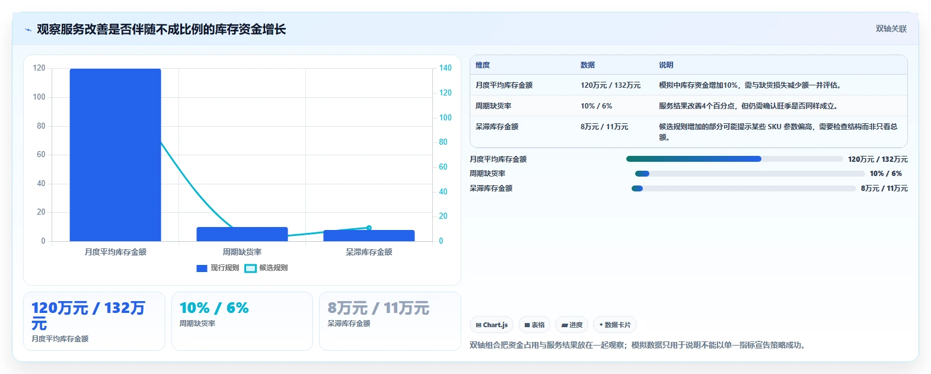The width and height of the screenshot is (931, 374).
Task: Click the header icon beside the panel title
Action: pyautogui.click(x=28, y=30)
